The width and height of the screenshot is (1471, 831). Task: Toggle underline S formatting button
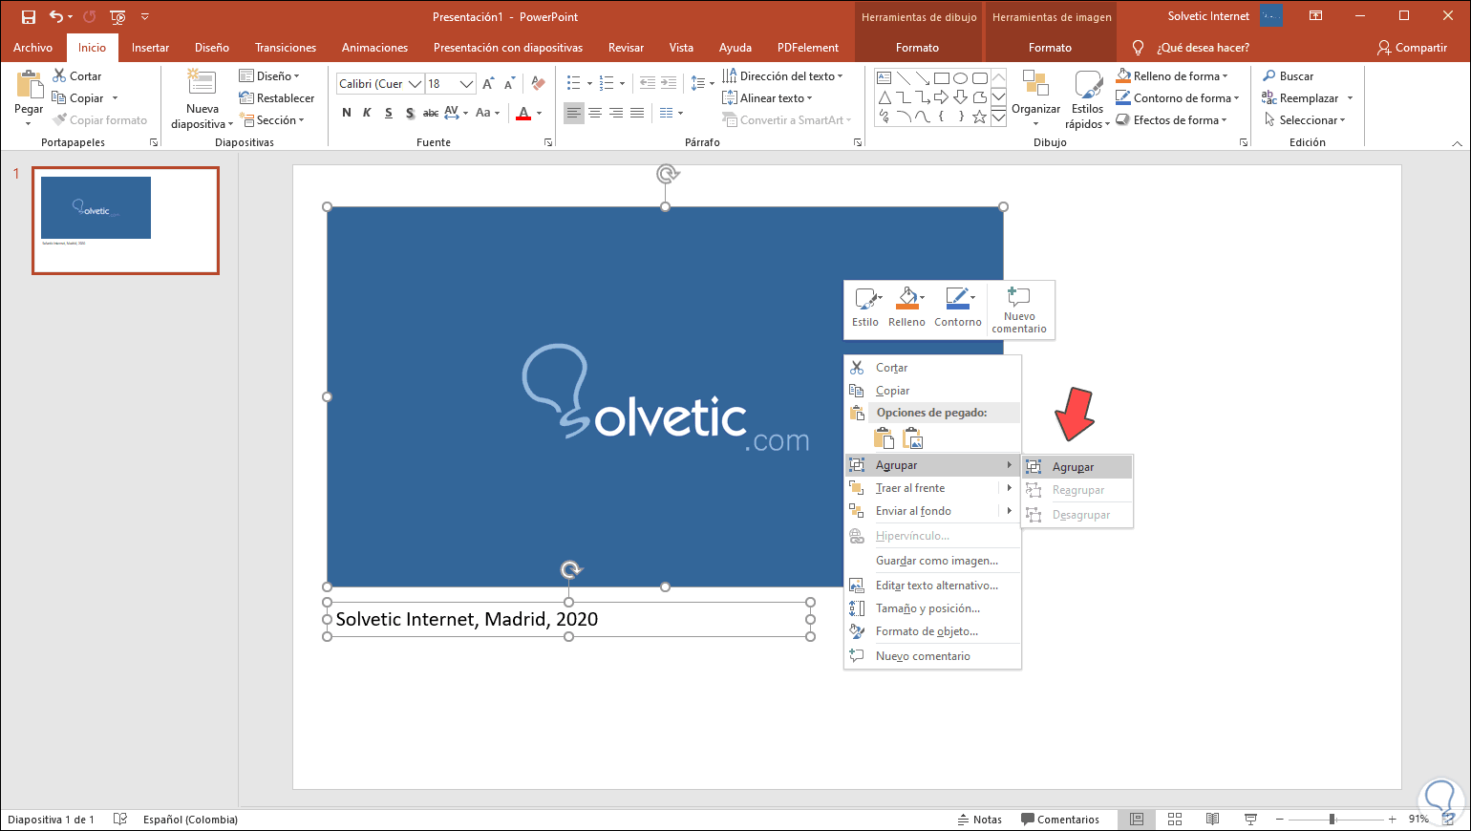pyautogui.click(x=388, y=113)
